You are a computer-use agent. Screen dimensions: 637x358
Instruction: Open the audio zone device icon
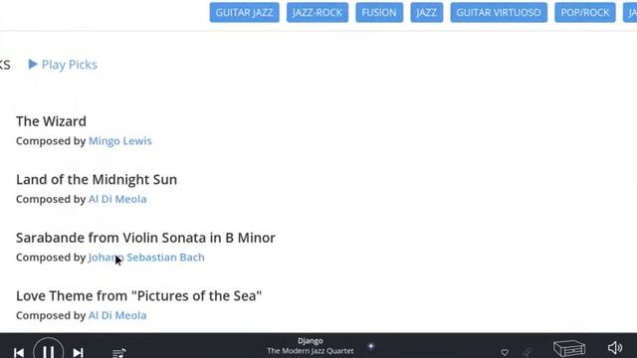[x=569, y=349]
